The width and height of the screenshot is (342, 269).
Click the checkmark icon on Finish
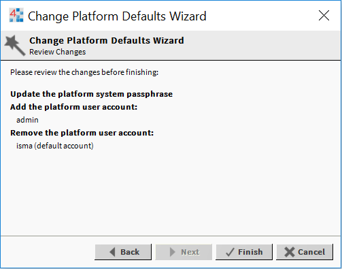230,252
